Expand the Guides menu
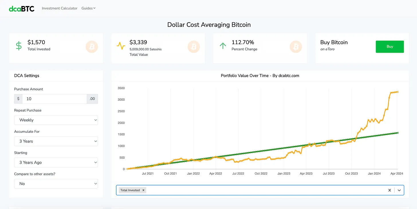Viewport: 417px width, 209px height. (88, 8)
